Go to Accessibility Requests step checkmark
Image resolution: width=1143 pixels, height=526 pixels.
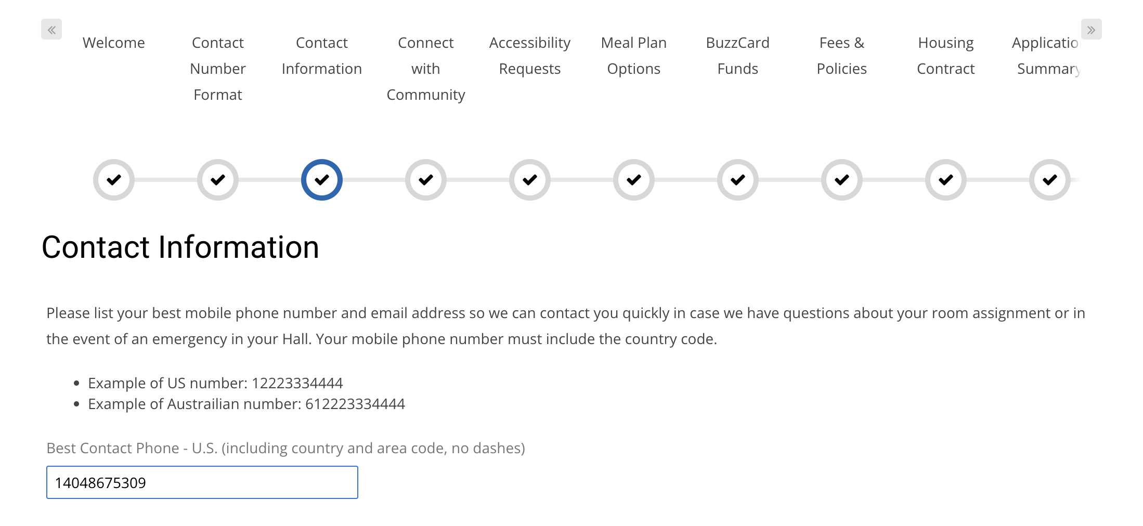530,180
